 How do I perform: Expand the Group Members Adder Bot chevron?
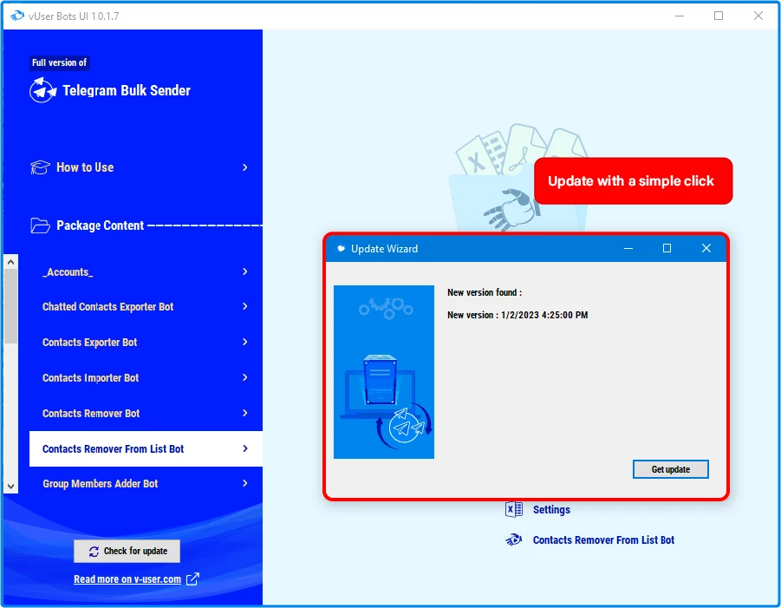245,483
